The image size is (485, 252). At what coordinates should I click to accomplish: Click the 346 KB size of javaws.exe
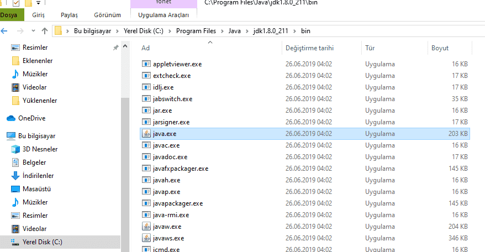458,238
